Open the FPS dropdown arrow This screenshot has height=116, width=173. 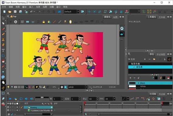(114, 99)
